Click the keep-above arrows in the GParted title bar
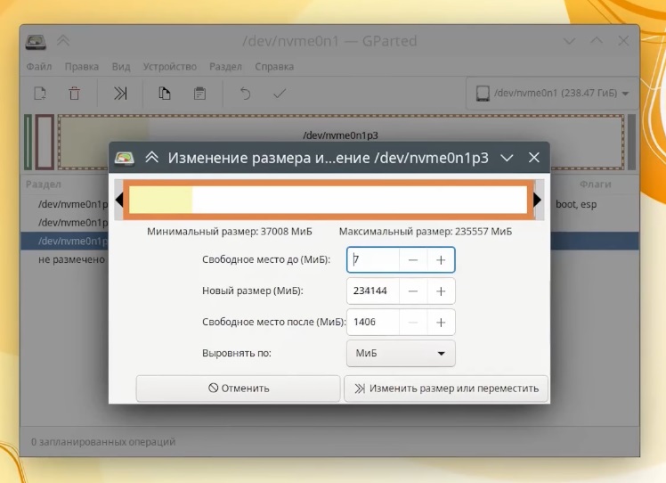Viewport: 666px width, 483px height. (x=63, y=41)
